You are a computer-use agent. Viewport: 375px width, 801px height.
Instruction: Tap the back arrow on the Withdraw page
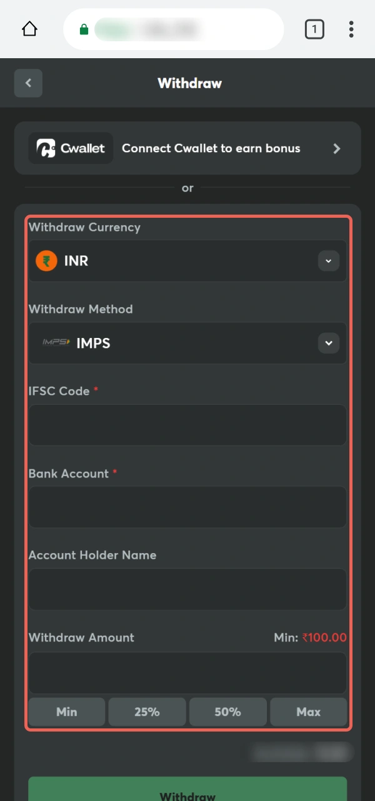(28, 83)
